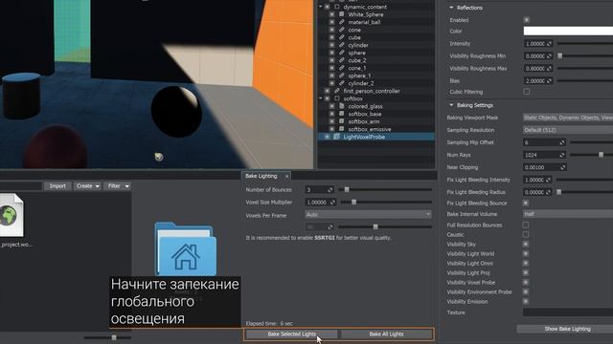
Task: Toggle enabled box for the cylinder node
Action: 332,45
